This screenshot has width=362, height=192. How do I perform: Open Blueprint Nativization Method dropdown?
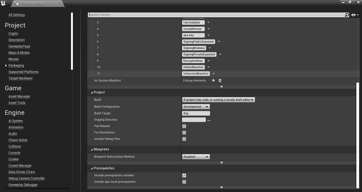coord(196,157)
